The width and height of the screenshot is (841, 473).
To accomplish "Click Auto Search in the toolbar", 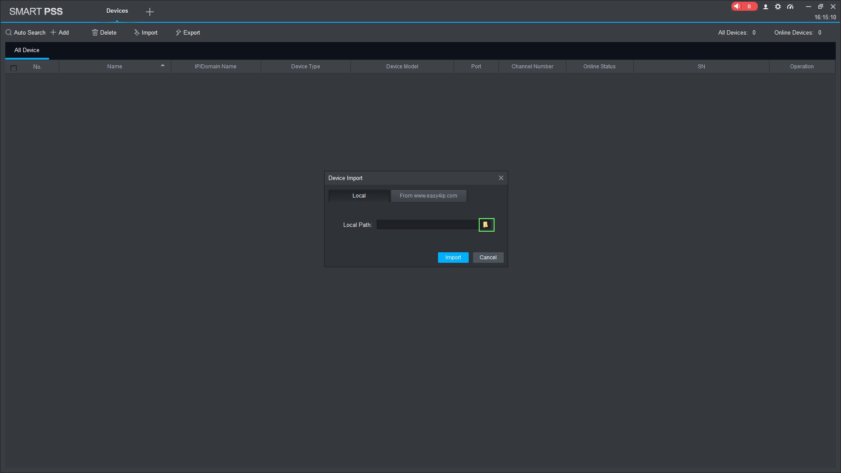I will pyautogui.click(x=25, y=32).
